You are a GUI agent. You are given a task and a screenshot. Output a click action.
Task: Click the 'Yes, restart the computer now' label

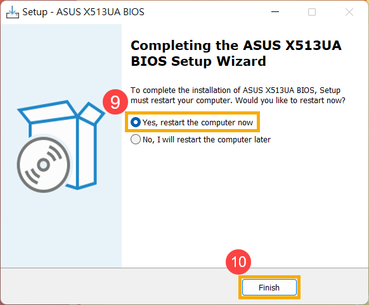click(x=198, y=123)
